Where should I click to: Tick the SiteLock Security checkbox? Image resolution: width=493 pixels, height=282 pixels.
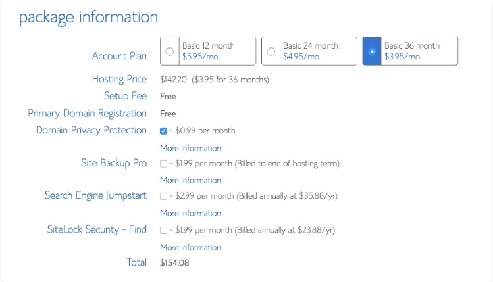pos(163,231)
